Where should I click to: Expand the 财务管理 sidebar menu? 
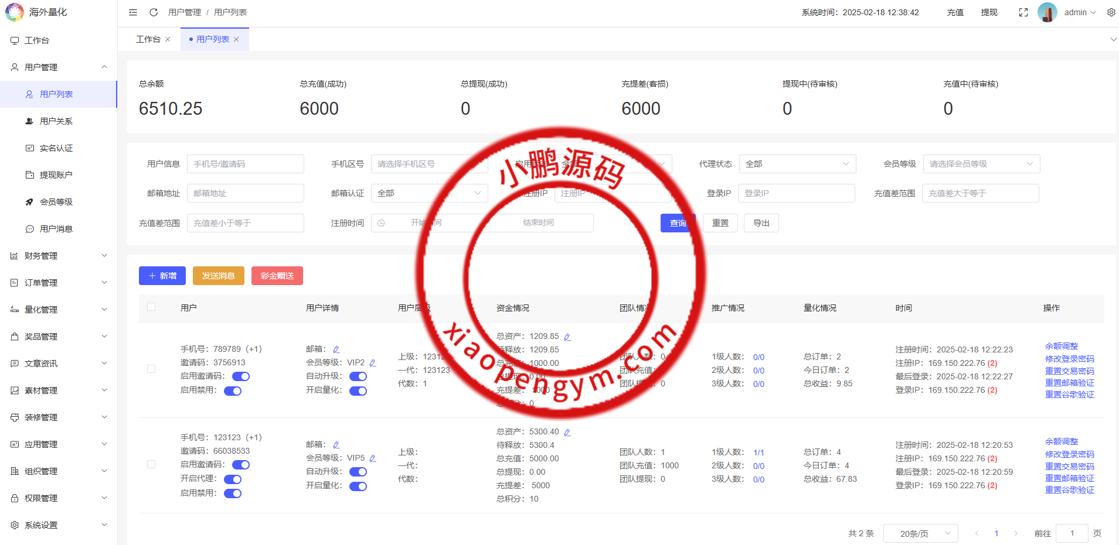59,256
